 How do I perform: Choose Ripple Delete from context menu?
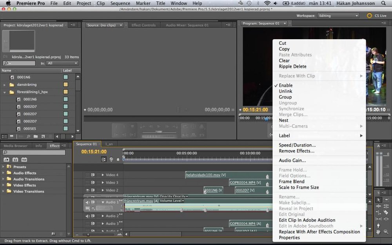292,67
